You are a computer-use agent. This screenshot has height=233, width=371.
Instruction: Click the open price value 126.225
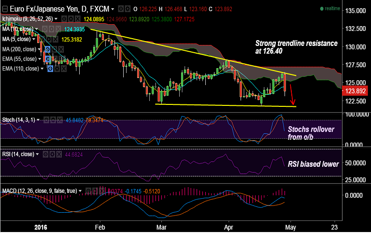[148, 9]
